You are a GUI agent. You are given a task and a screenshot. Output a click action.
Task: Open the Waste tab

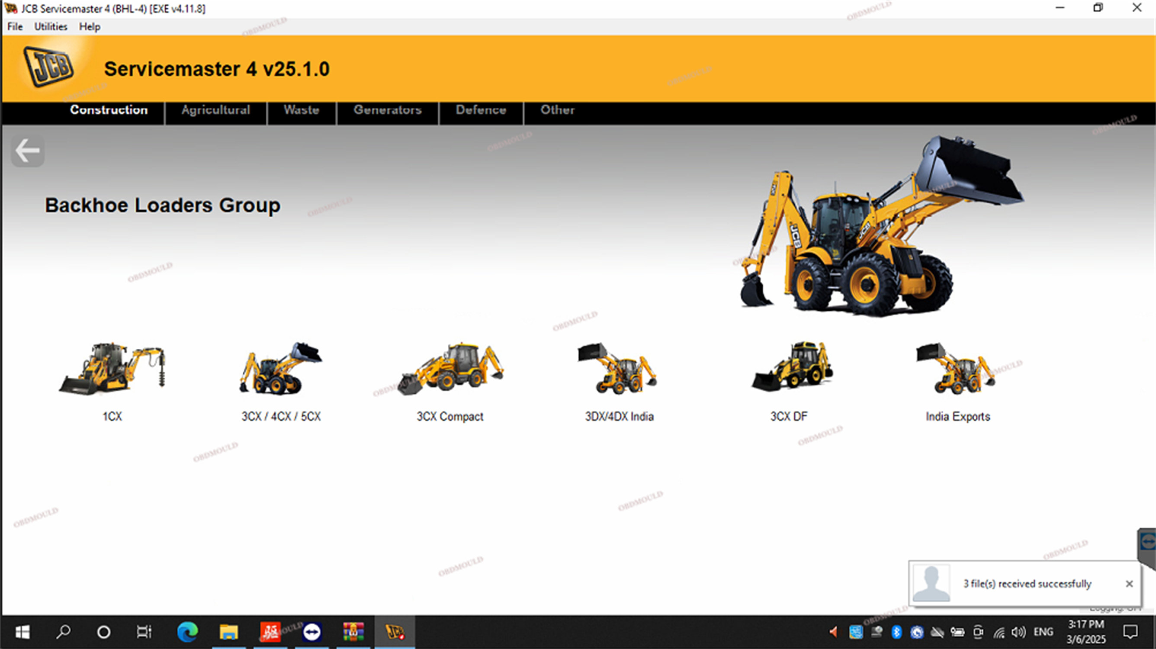(302, 110)
